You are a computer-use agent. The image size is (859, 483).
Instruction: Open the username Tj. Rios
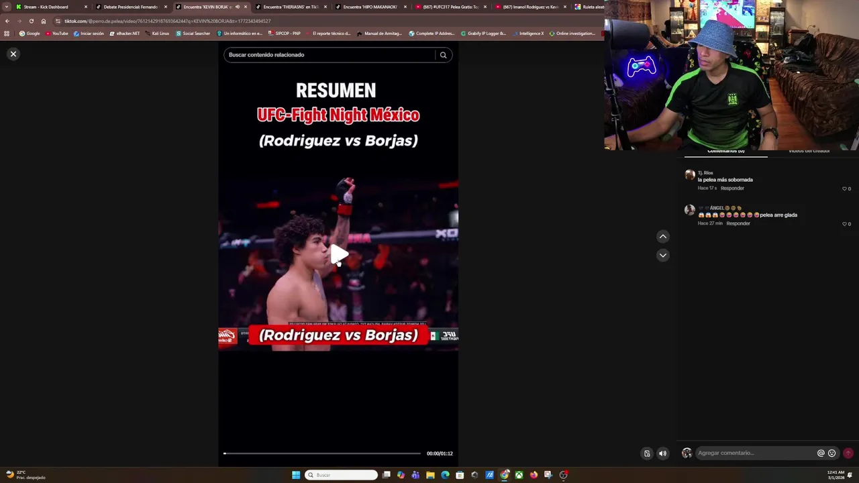point(705,173)
